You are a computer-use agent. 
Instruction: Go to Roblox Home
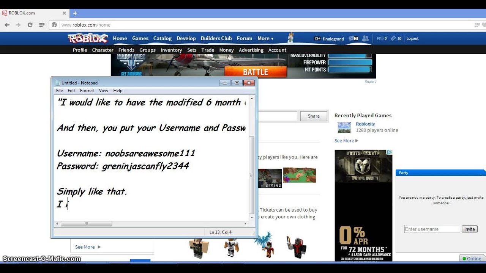(120, 38)
